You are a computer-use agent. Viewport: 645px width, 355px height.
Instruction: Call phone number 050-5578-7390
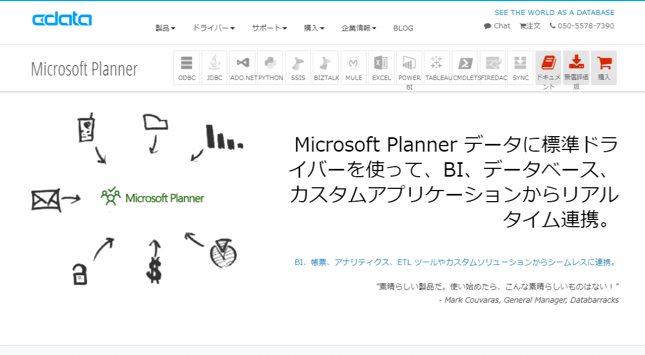click(x=582, y=26)
